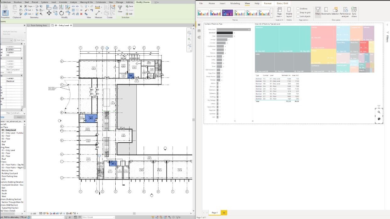Image resolution: width=390 pixels, height=219 pixels.
Task: Click the magnifier icon on the visual
Action: 379,112
